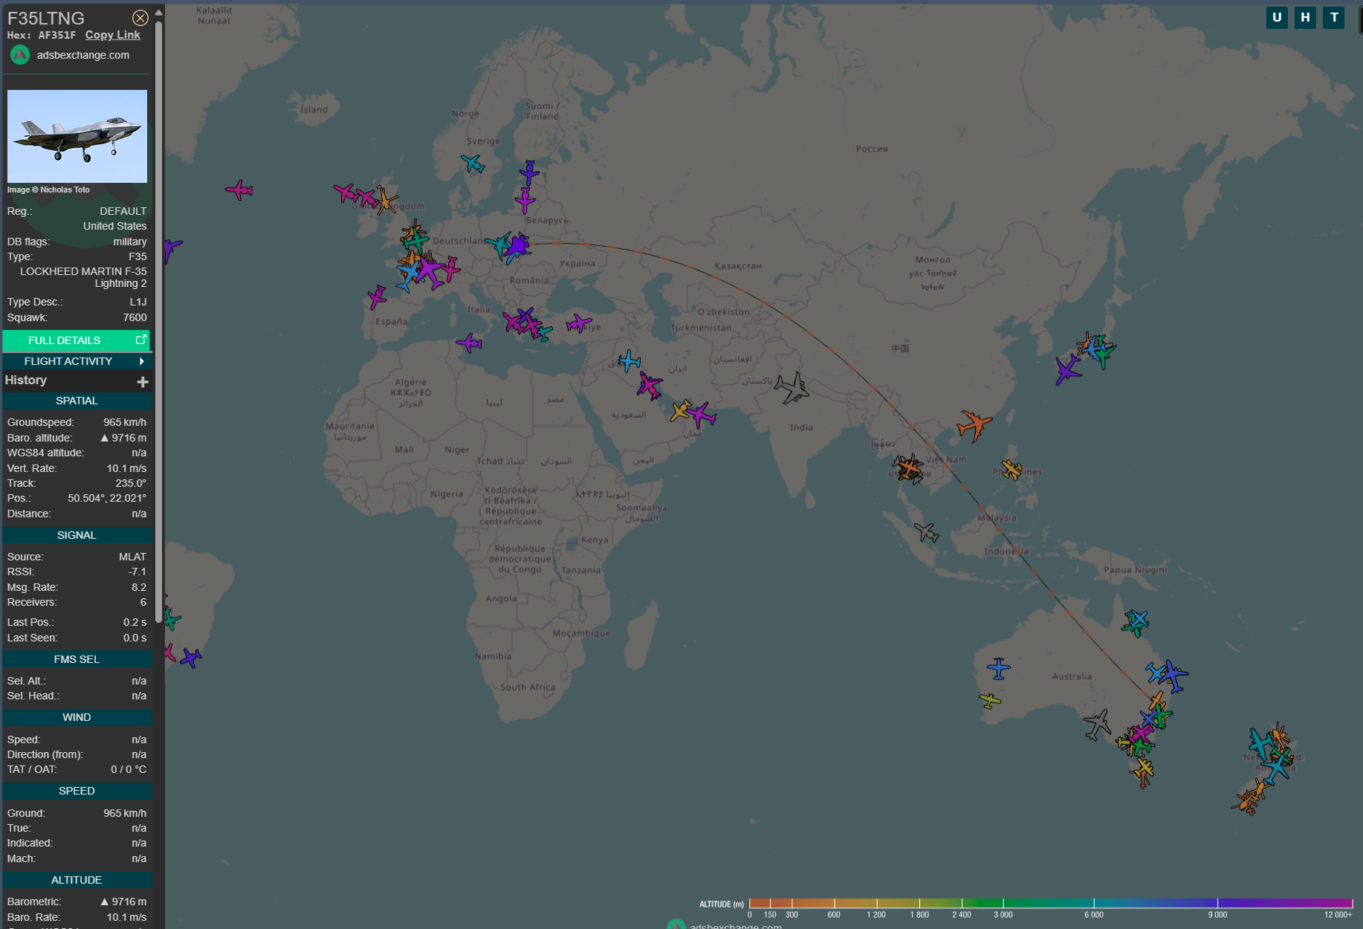Image resolution: width=1363 pixels, height=929 pixels.
Task: Select the orange aircraft over Oman
Action: [681, 410]
